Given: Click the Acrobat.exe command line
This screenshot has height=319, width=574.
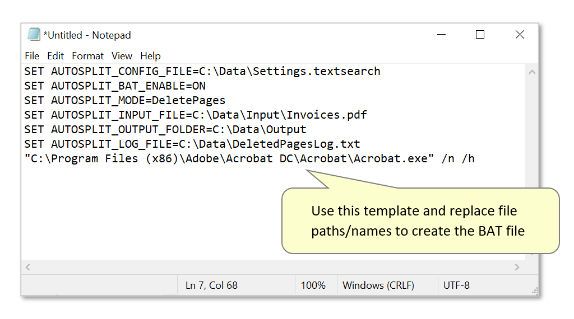Looking at the screenshot, I should (x=249, y=159).
